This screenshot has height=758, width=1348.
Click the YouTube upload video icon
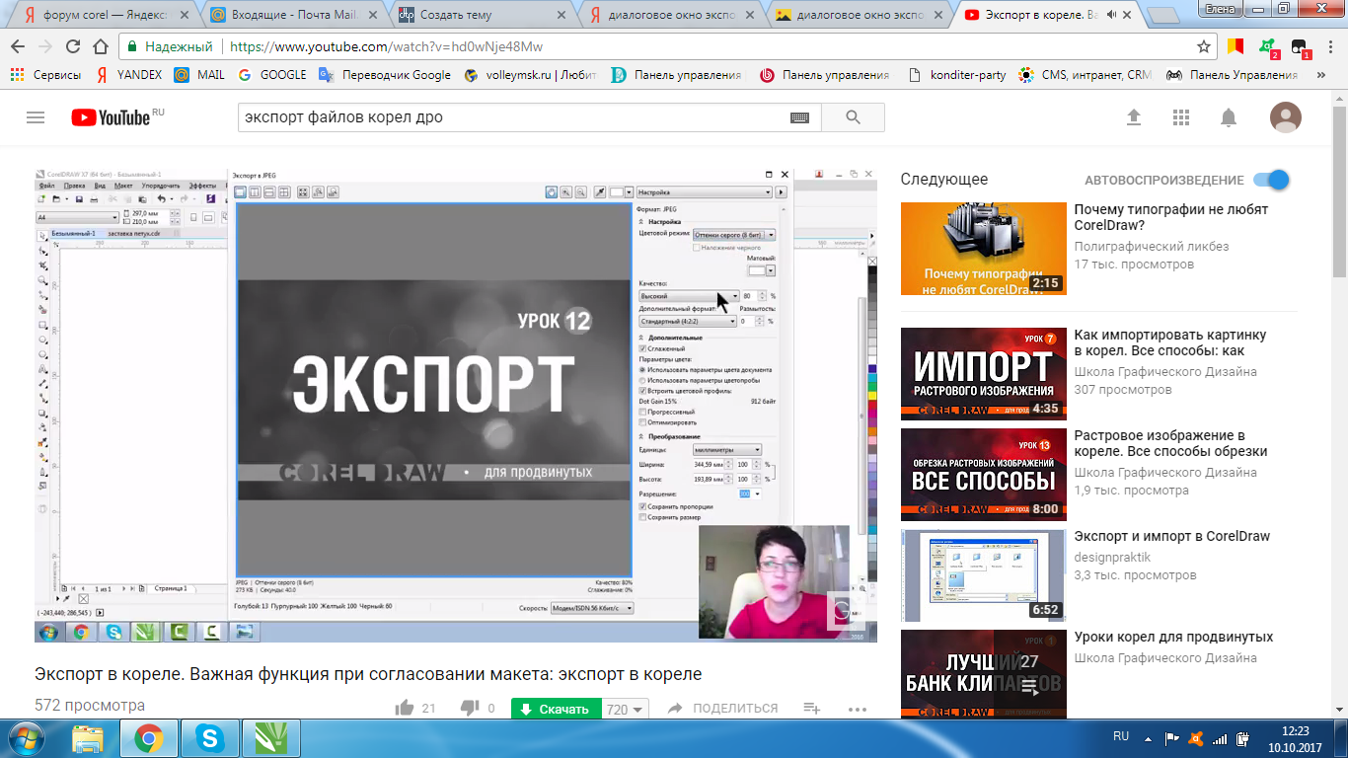pos(1134,117)
